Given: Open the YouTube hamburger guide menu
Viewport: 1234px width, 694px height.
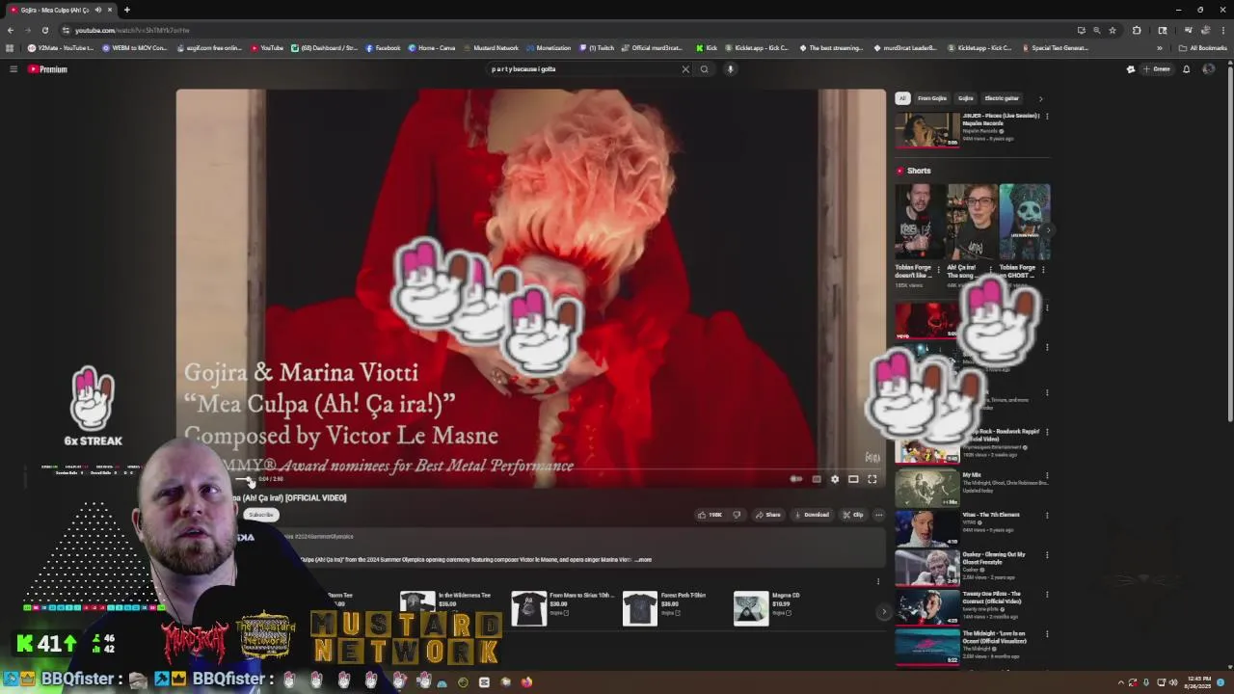Looking at the screenshot, I should point(13,69).
